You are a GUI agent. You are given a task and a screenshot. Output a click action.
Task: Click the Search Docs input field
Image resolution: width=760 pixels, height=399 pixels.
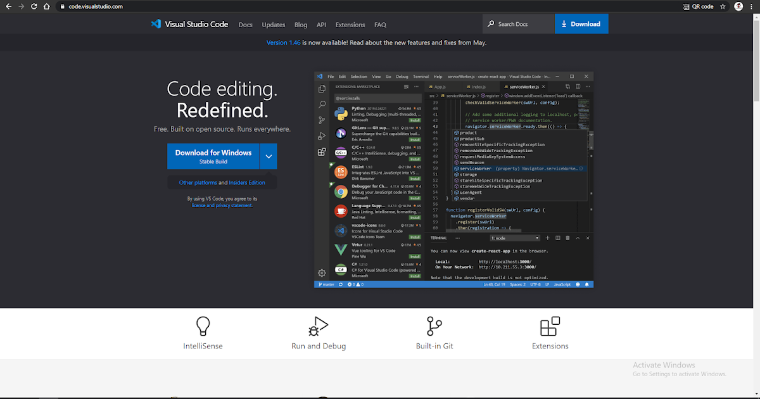(519, 23)
